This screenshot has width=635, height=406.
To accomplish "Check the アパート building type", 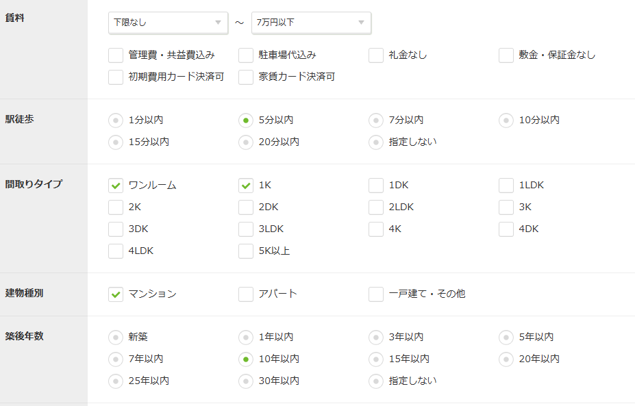I will coord(246,294).
